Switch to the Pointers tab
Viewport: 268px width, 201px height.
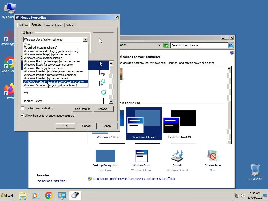[x=36, y=25]
